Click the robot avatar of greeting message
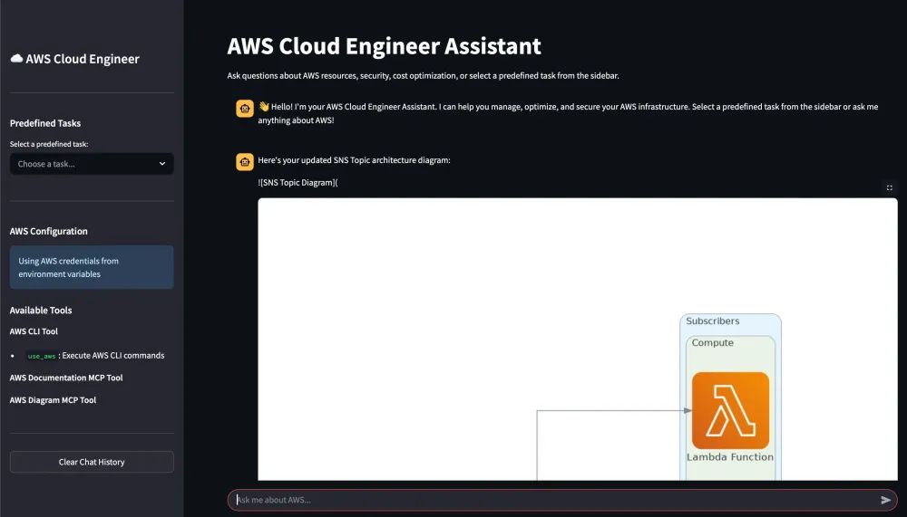 pos(245,108)
